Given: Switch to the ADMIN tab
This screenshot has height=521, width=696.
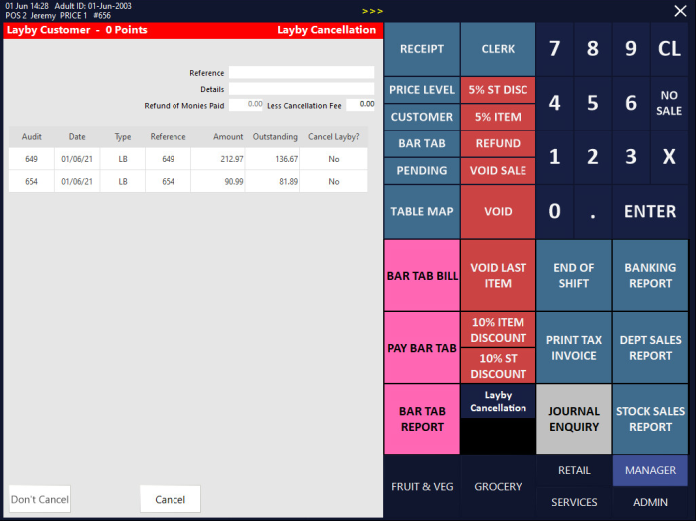Looking at the screenshot, I should click(x=650, y=502).
